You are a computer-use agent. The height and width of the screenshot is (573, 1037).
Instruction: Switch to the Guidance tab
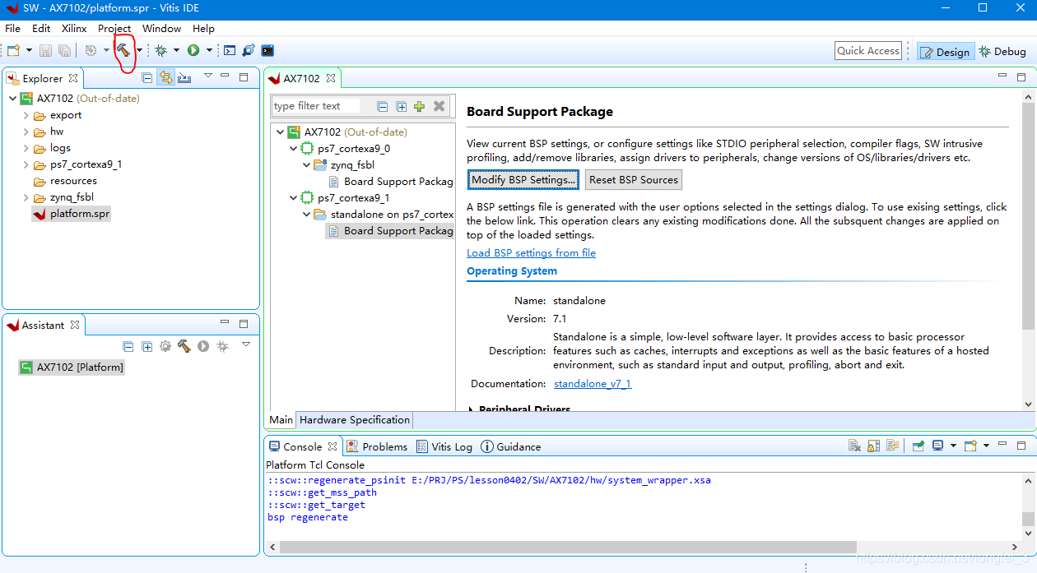click(x=511, y=446)
